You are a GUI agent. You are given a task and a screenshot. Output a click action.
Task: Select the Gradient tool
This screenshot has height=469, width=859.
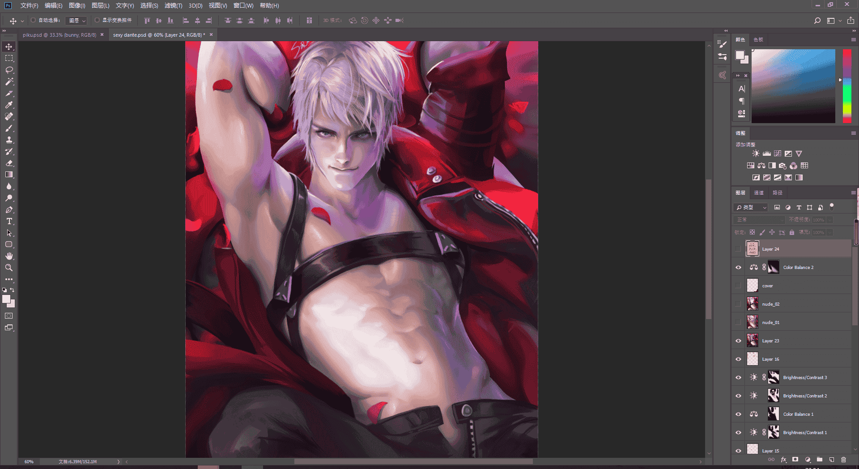click(9, 175)
